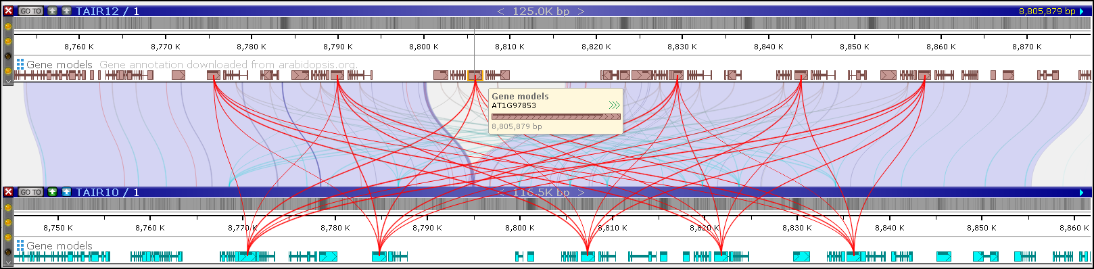Image resolution: width=1094 pixels, height=269 pixels.
Task: Close the TAIR10 panel with red X
Action: [8, 192]
